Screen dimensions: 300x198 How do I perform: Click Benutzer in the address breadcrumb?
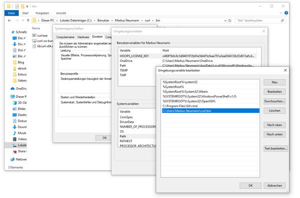tap(103, 20)
